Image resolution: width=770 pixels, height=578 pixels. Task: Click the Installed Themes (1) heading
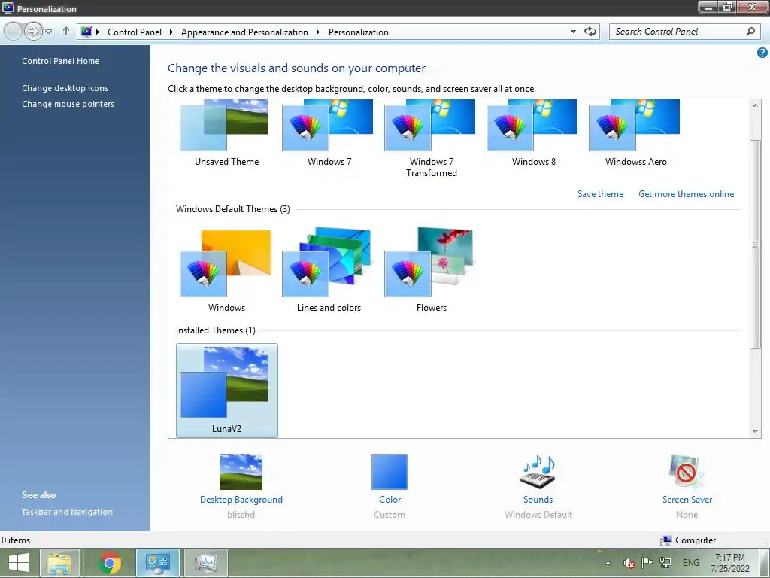[216, 330]
